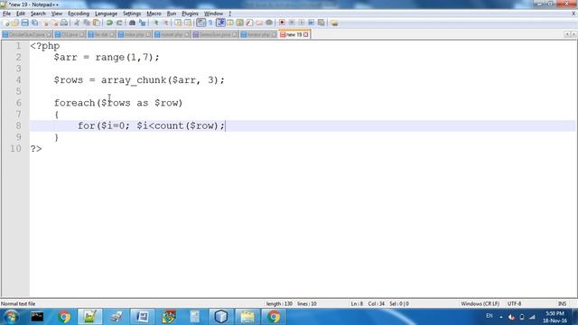Stop macro recording
578x325 pixels.
point(292,23)
